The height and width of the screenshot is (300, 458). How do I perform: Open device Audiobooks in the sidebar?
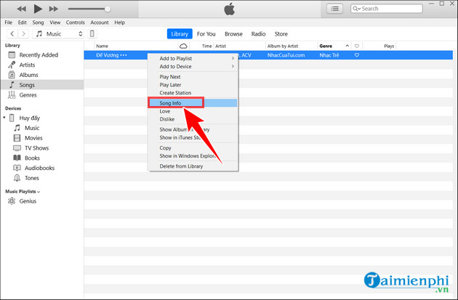pos(39,168)
